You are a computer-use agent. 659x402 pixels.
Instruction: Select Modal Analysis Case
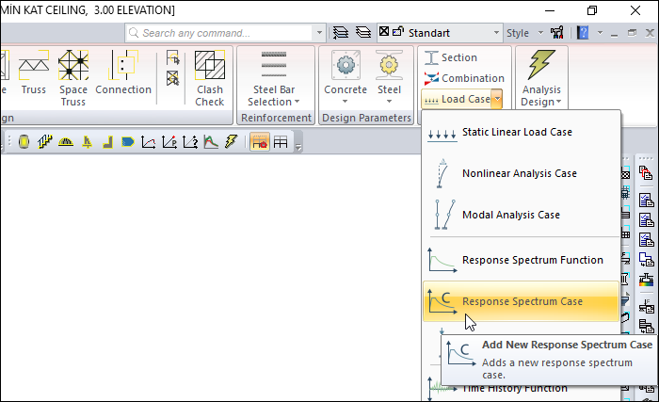coord(511,216)
